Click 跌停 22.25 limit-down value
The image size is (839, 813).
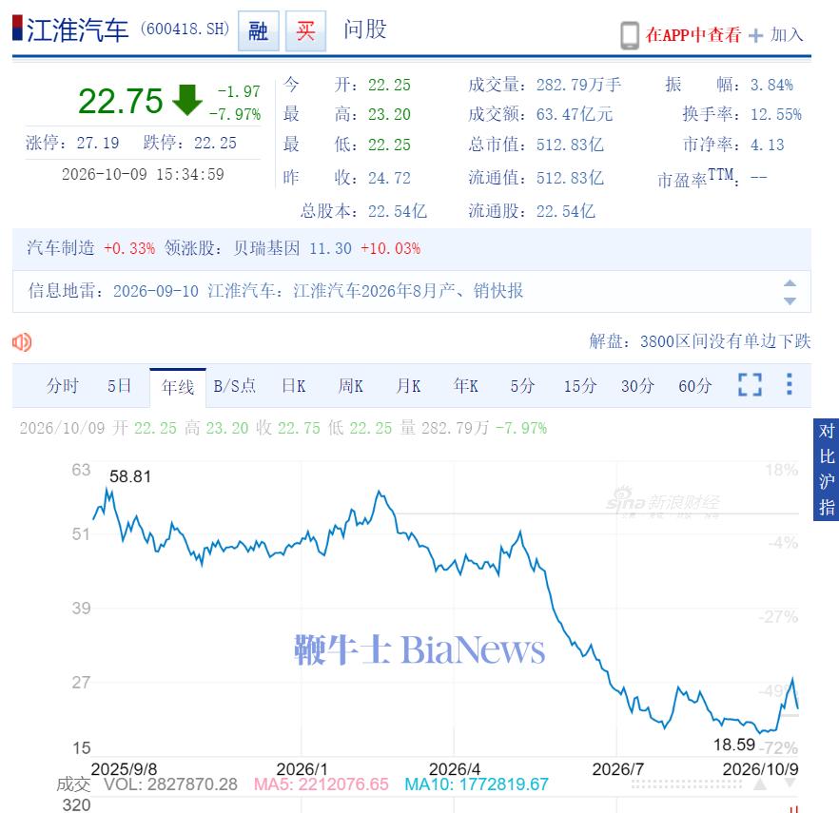tap(215, 143)
